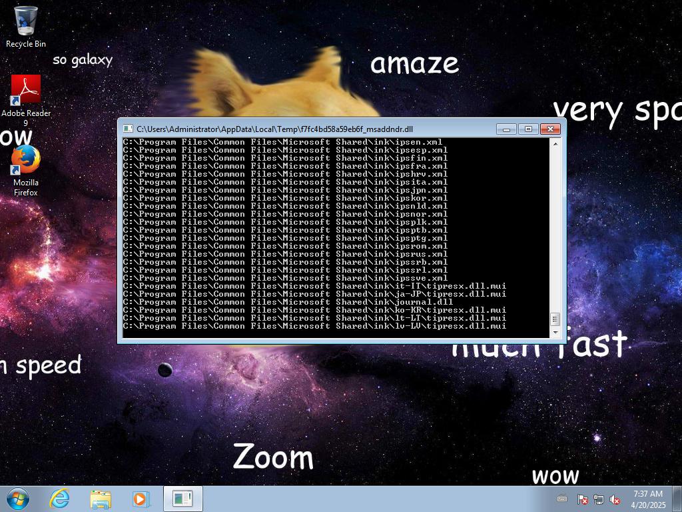Screen dimensions: 682x512
Task: Select the Mozilla Firefox desktop shortcut
Action: [x=26, y=171]
